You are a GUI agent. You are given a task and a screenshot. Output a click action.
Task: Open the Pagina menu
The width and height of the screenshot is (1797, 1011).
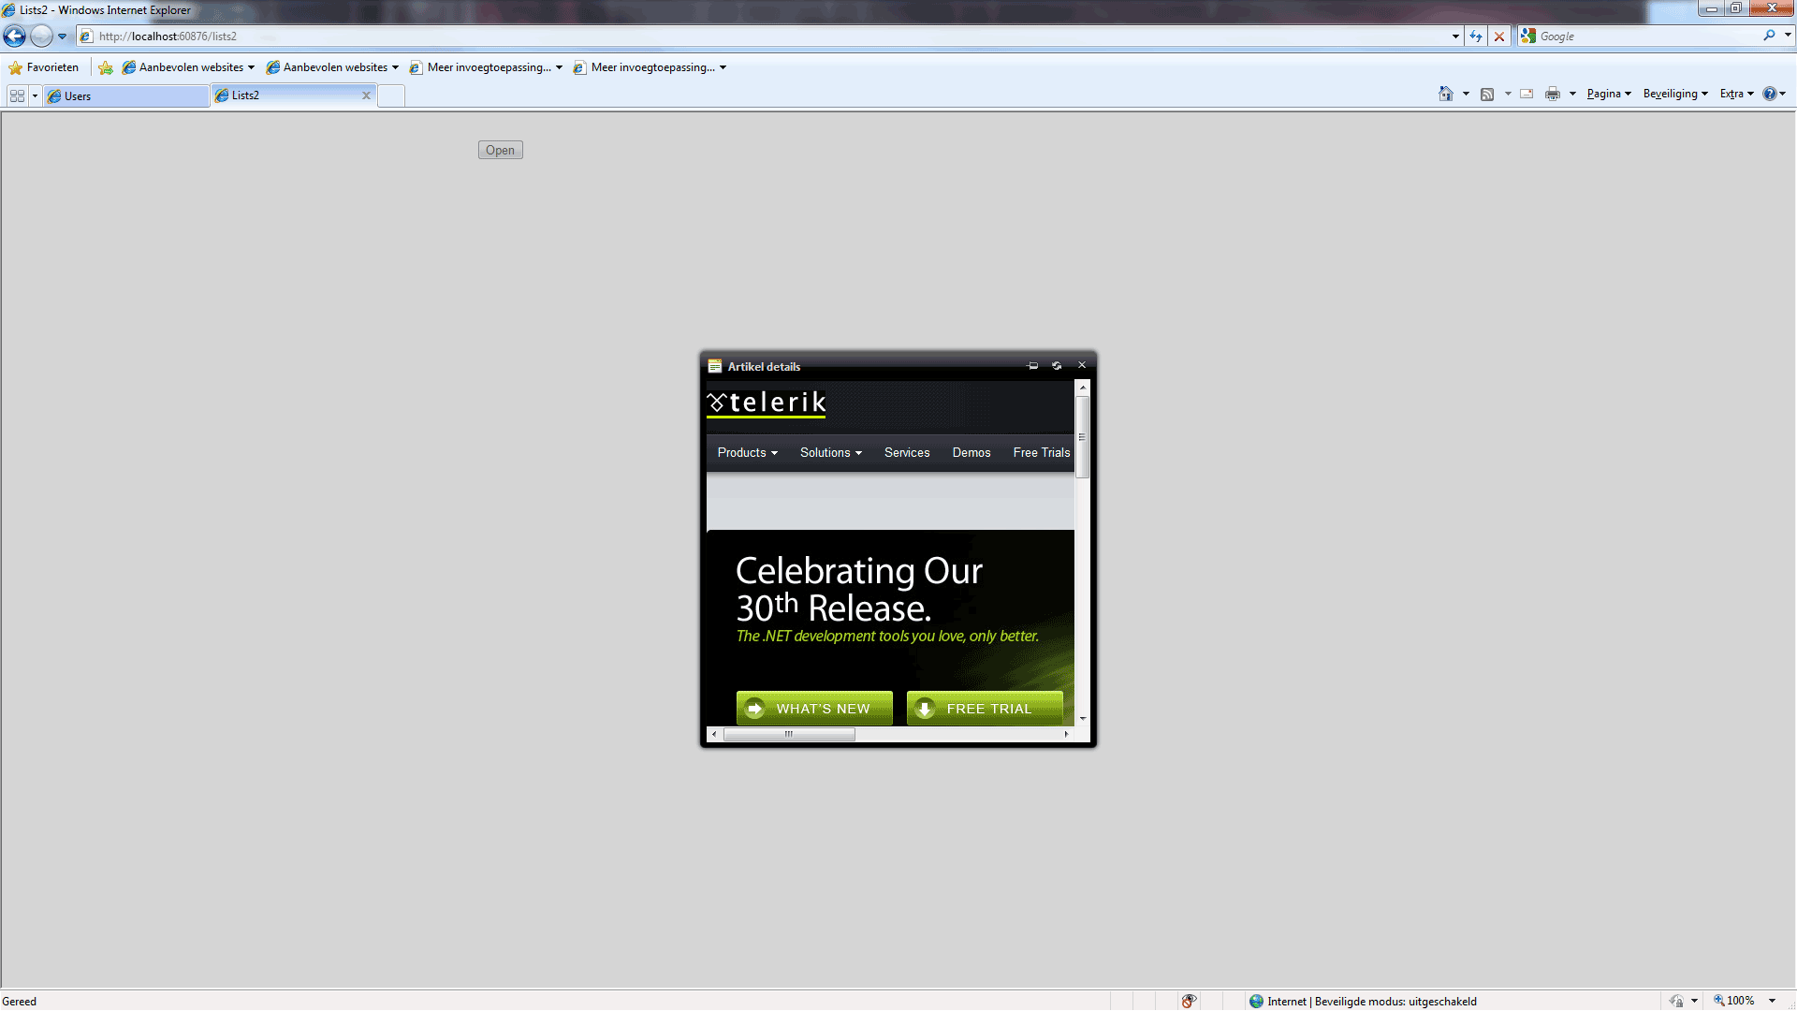coord(1609,94)
